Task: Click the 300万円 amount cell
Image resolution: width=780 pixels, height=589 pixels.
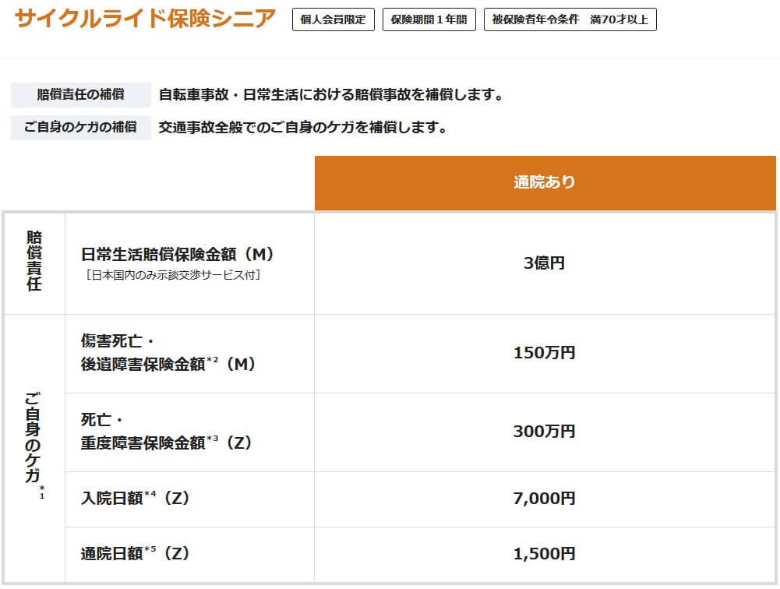Action: (544, 432)
